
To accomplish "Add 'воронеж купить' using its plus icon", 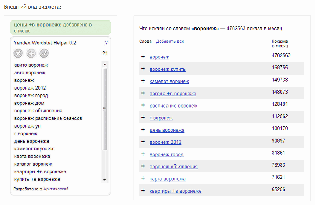I will [x=143, y=69].
